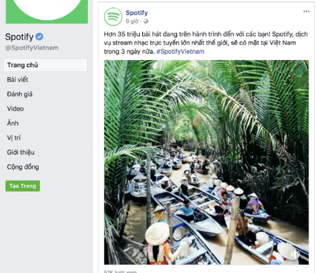Go to the Bài viết section
This screenshot has width=316, height=273.
(18, 80)
